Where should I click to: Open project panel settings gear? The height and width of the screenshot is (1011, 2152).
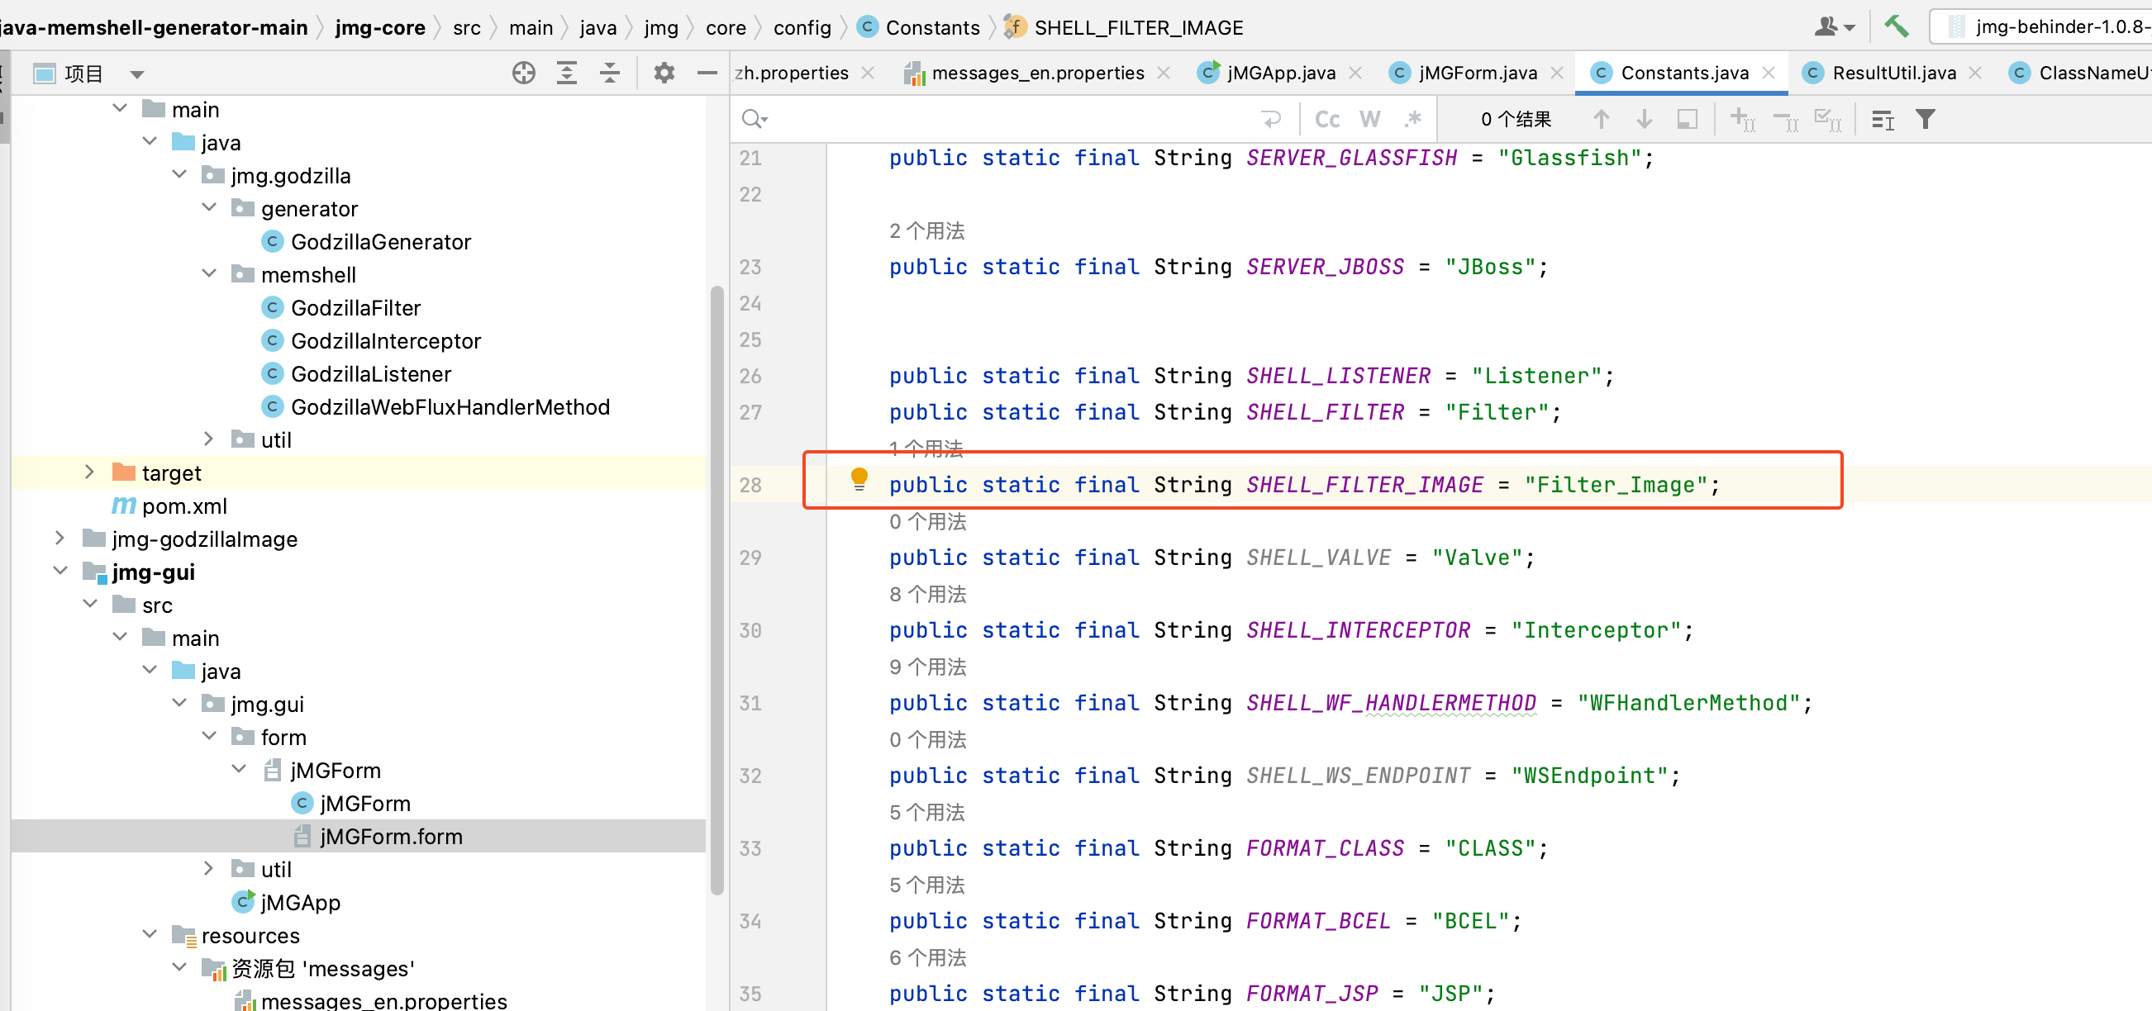click(x=664, y=74)
